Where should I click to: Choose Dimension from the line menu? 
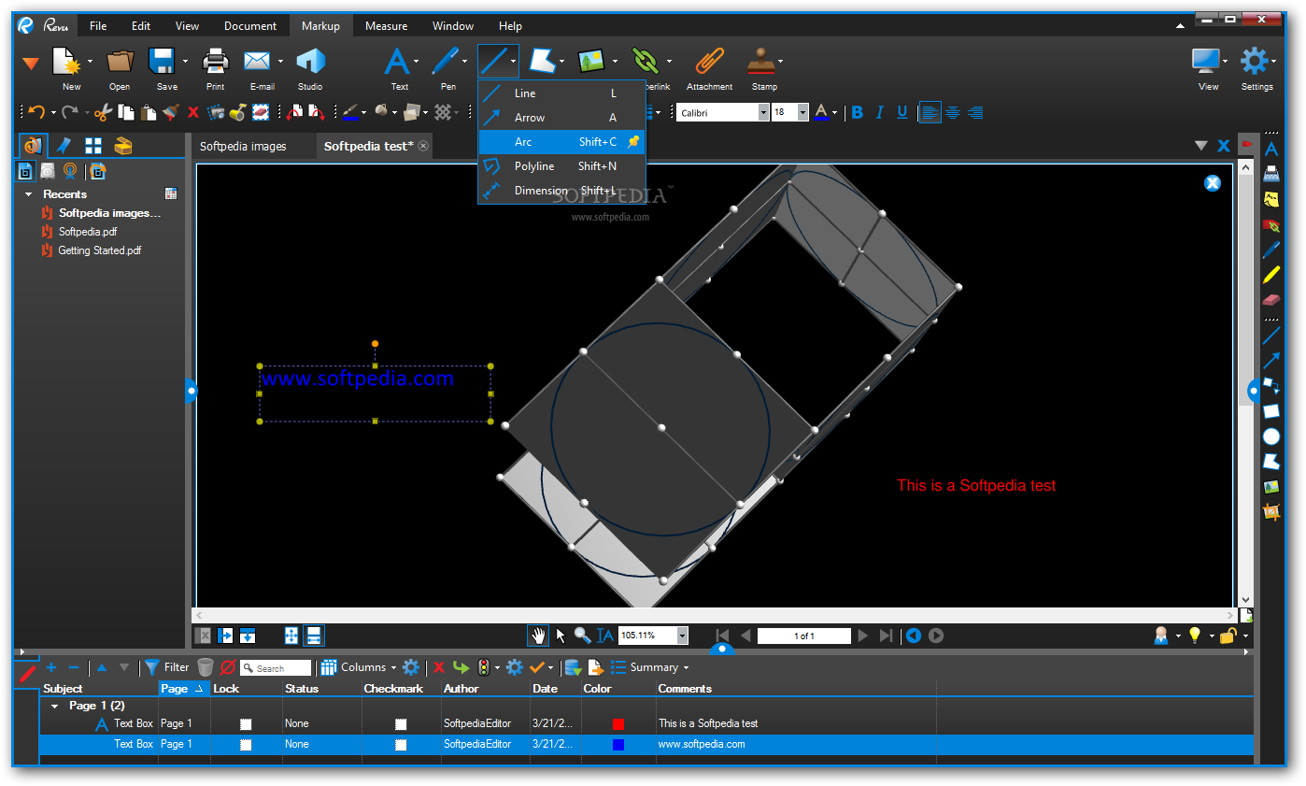point(561,191)
